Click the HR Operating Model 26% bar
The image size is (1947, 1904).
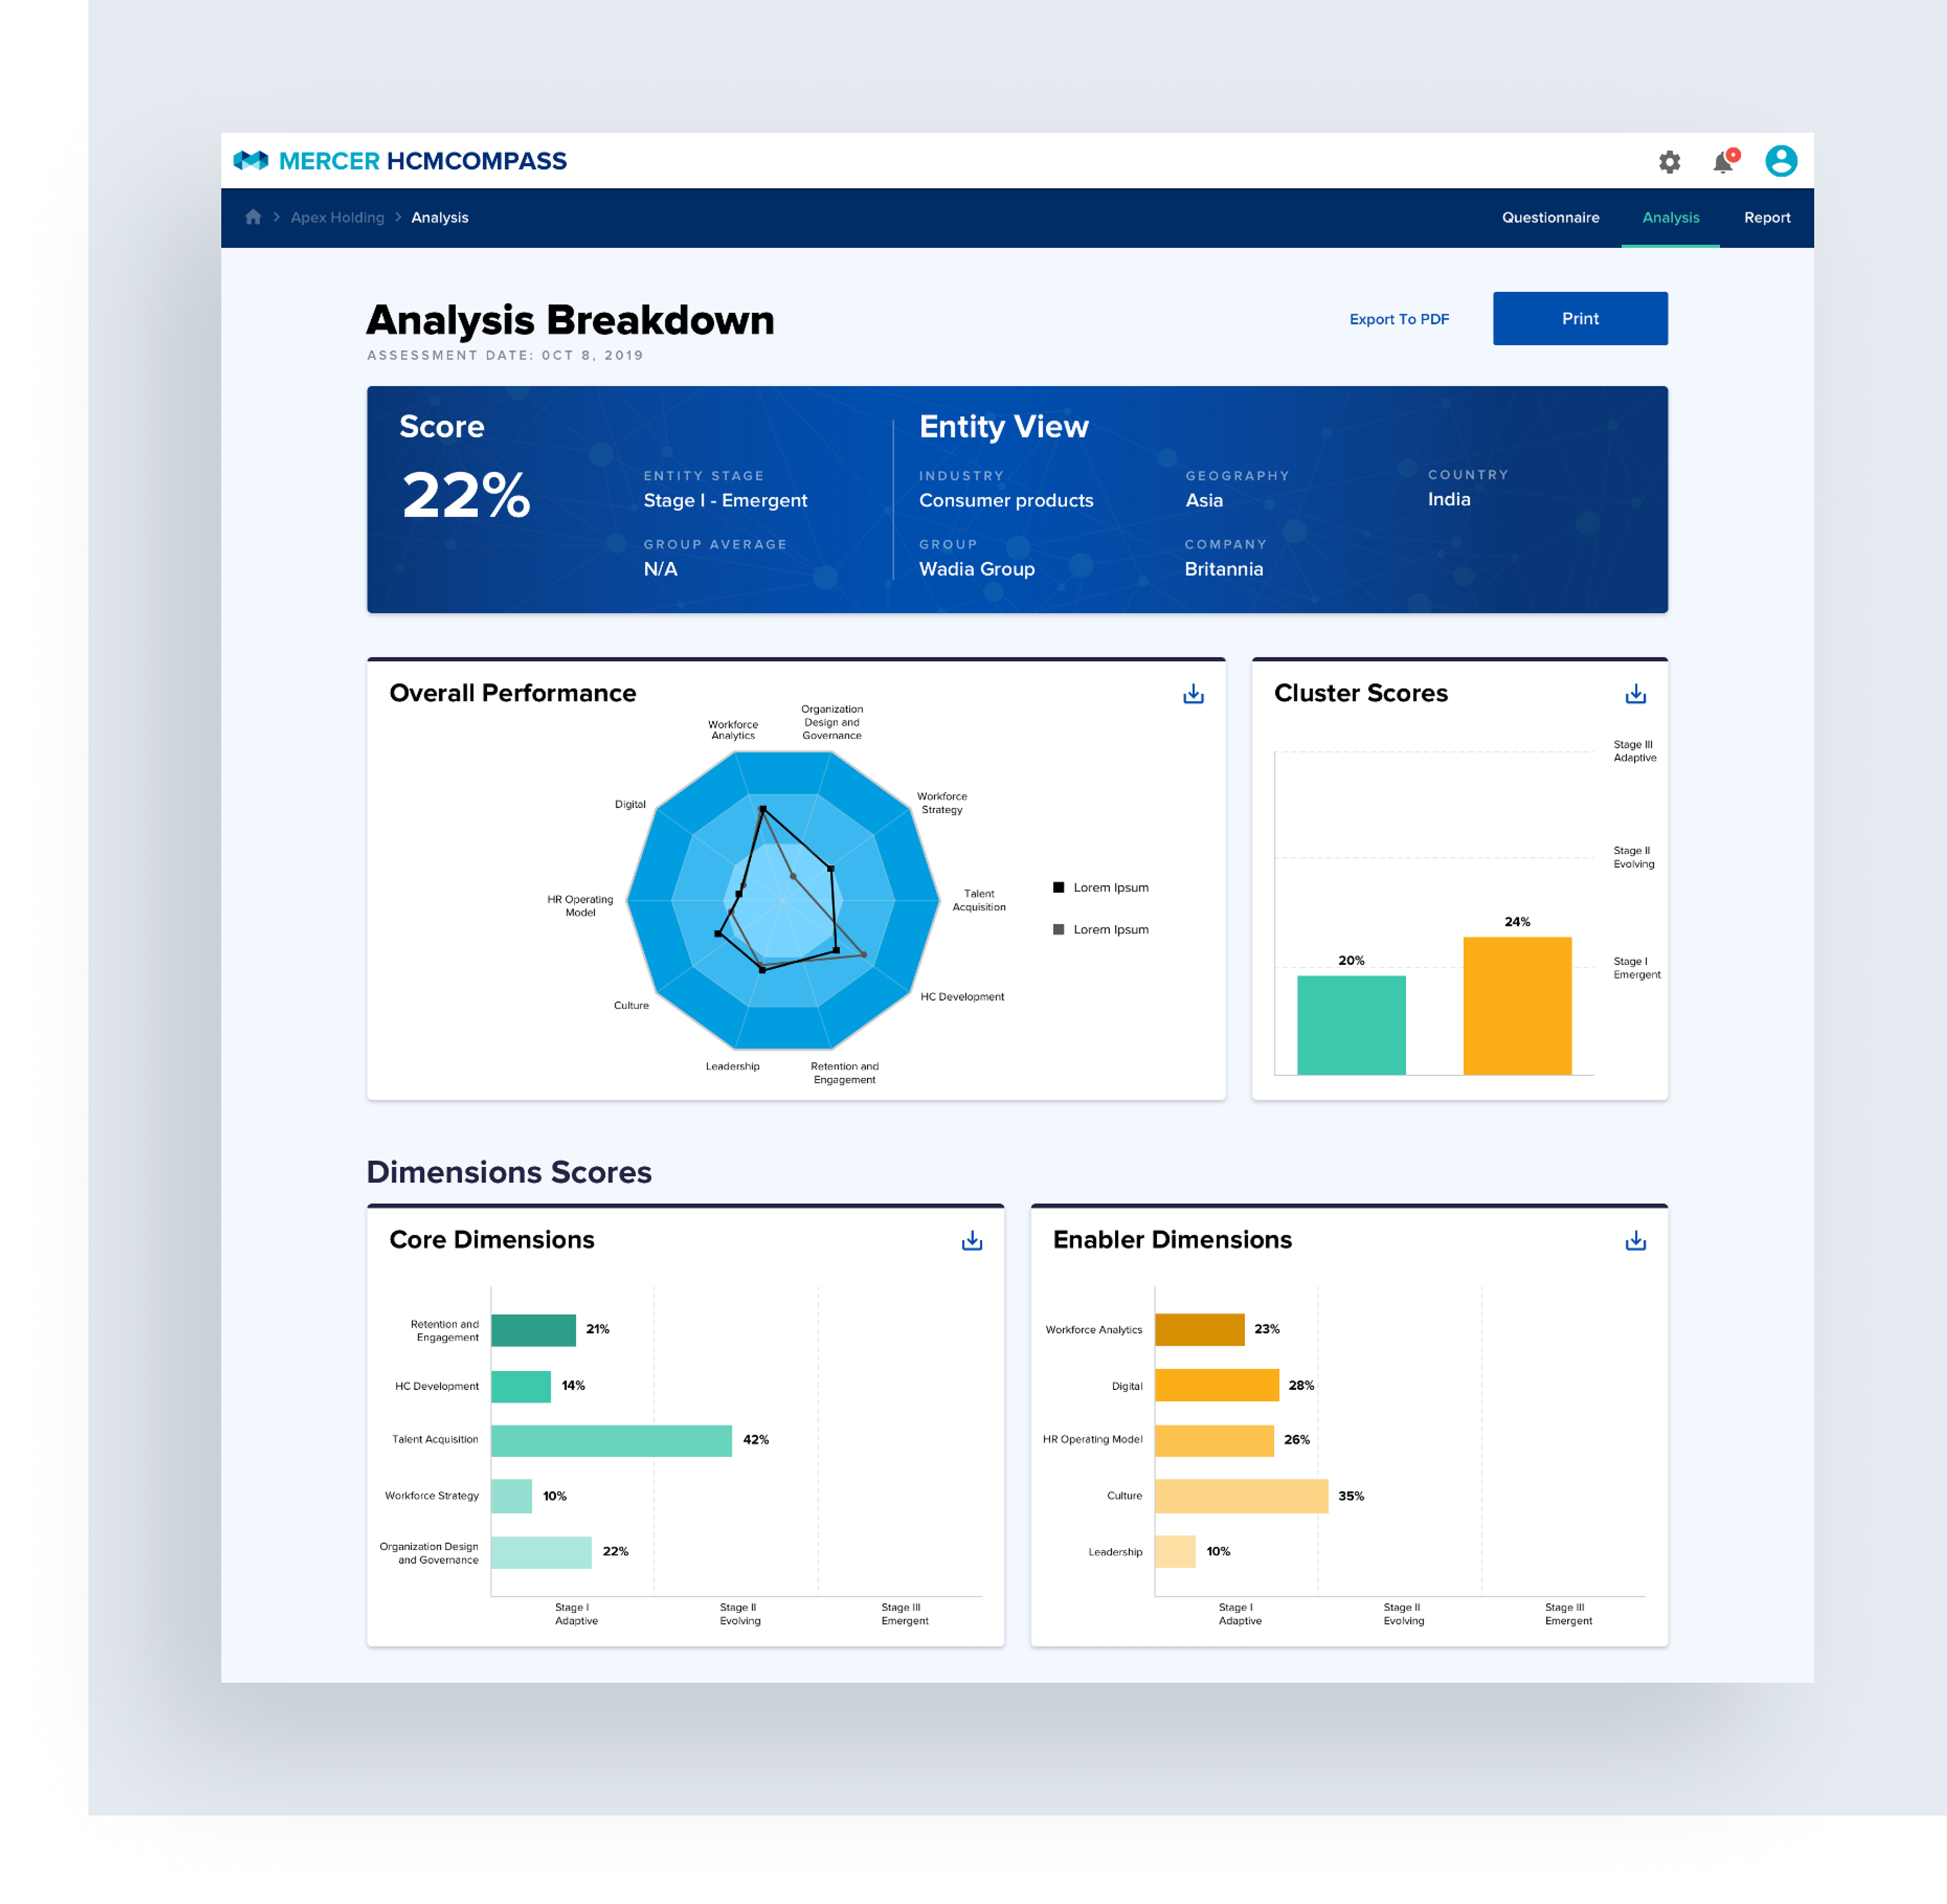1214,1441
